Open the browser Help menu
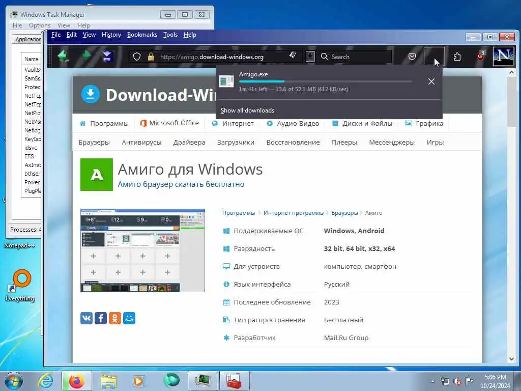This screenshot has width=521, height=391. coord(190,35)
